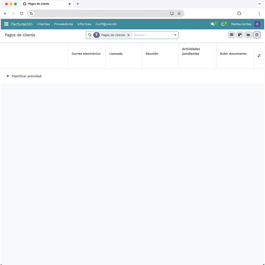
Task: Open the Proveedores menu
Action: click(x=64, y=24)
